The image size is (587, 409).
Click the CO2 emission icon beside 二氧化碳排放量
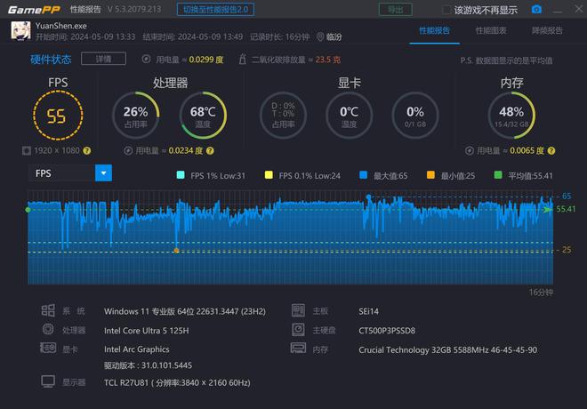click(243, 59)
